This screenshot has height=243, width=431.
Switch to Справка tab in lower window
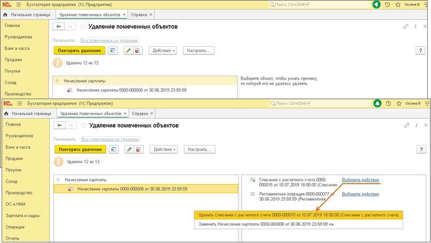(140, 114)
